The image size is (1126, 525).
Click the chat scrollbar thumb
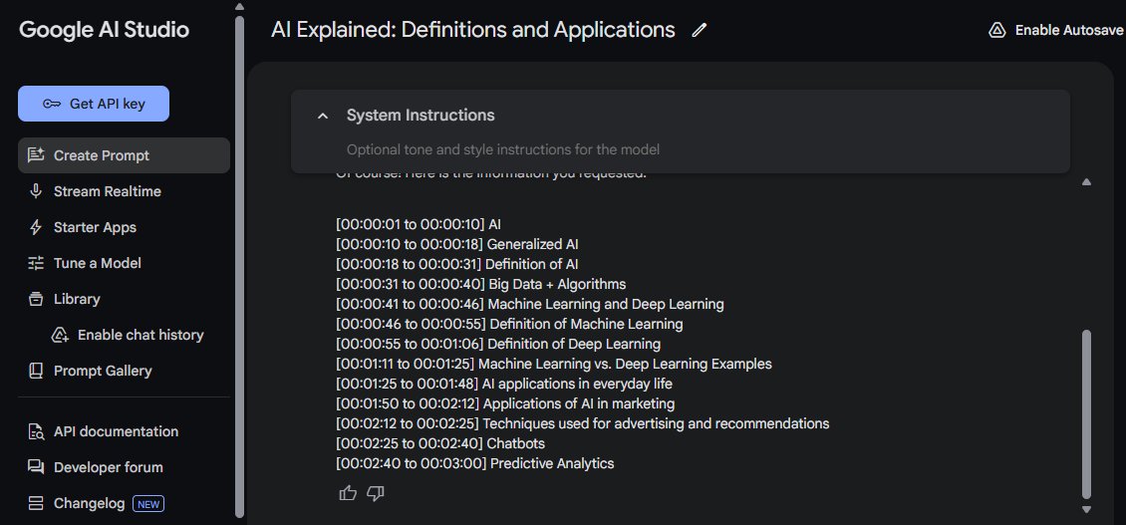[1086, 414]
